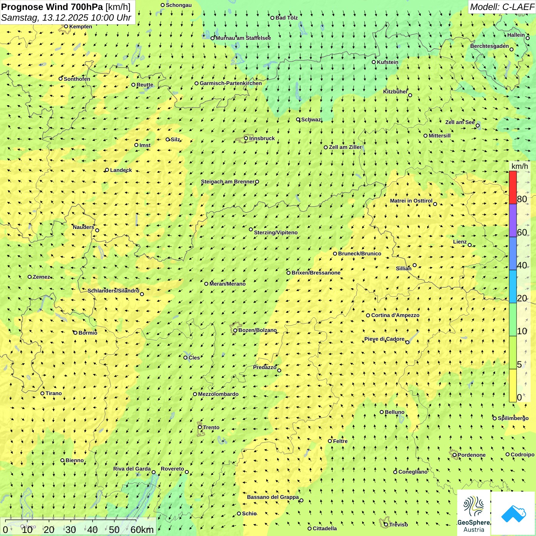This screenshot has width=536, height=536.
Task: Click the Bruneck/Brunico marker
Action: coord(335,253)
